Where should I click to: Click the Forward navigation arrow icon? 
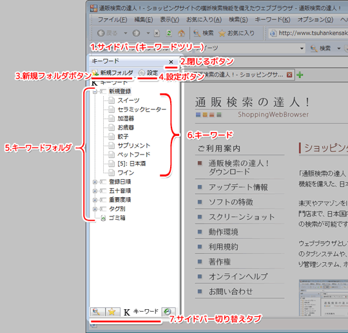point(136,33)
